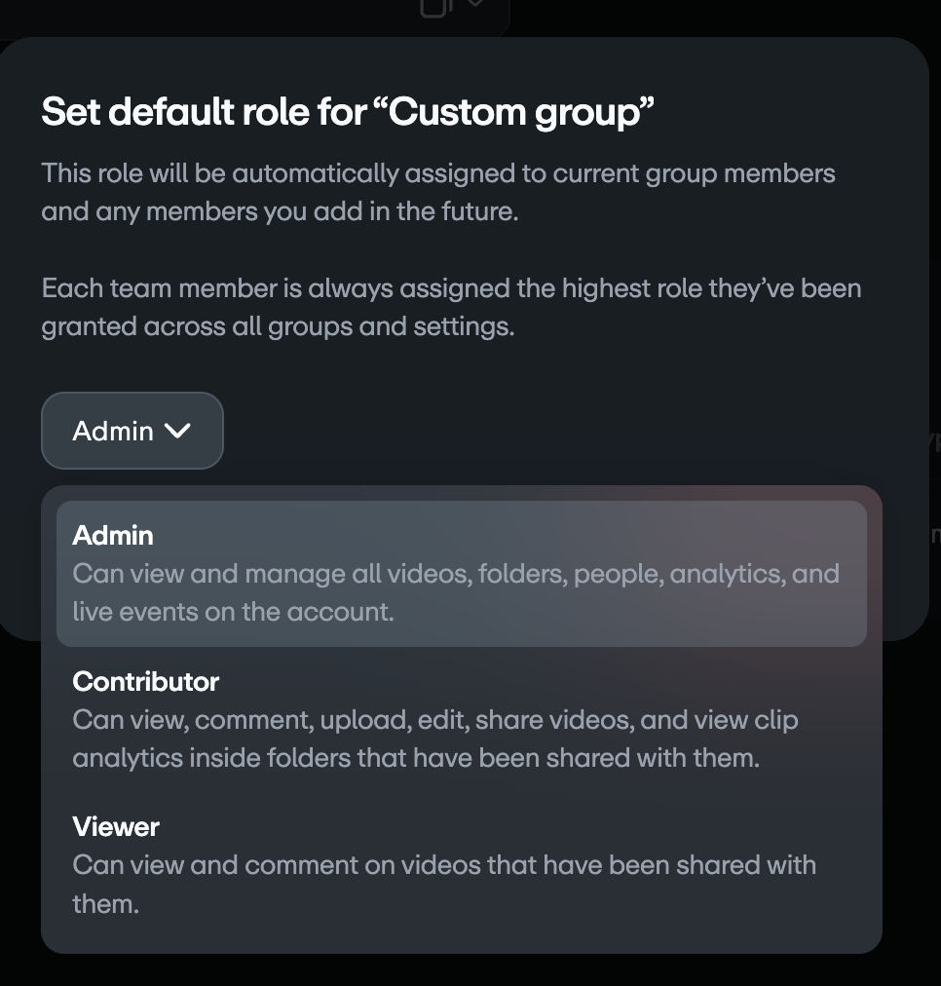The height and width of the screenshot is (986, 941).
Task: Choose the highlighted Admin entry in the list
Action: click(x=461, y=574)
